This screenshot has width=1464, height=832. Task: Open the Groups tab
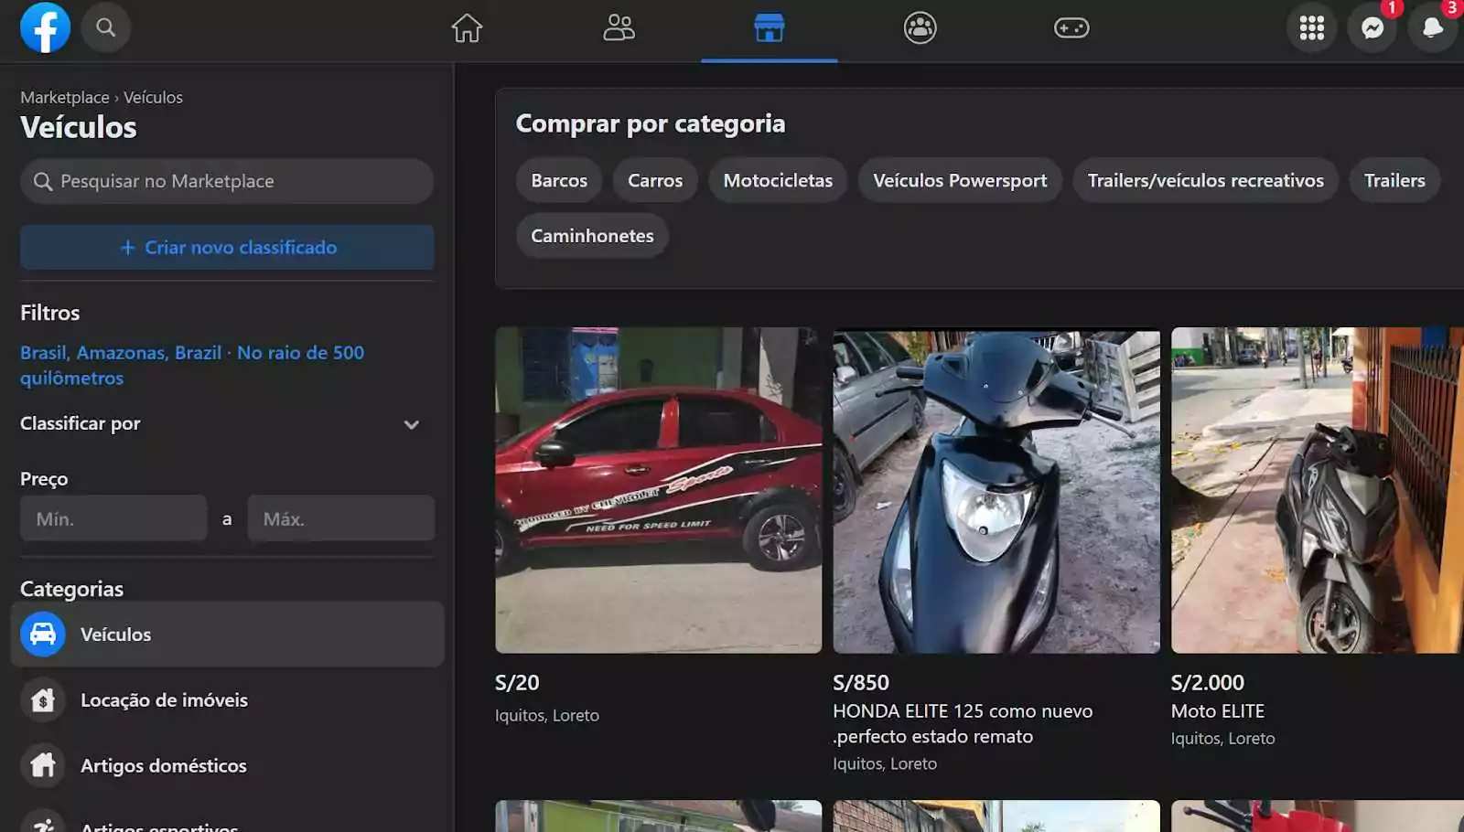click(920, 28)
